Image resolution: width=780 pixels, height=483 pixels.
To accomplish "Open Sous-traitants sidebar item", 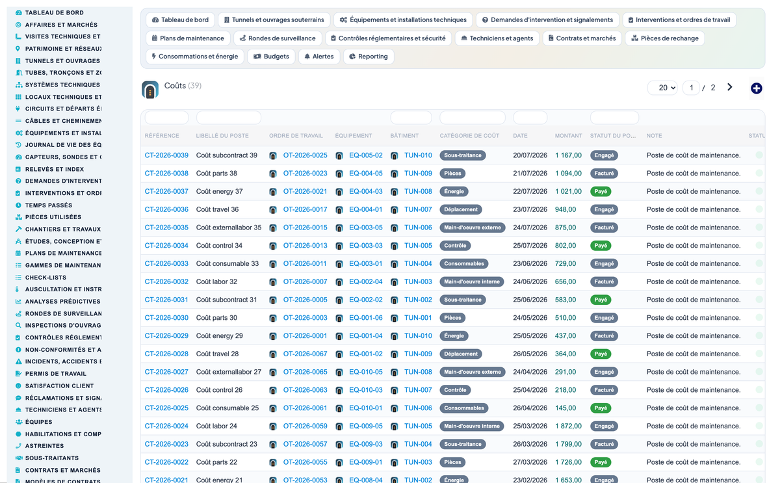I will [x=52, y=458].
